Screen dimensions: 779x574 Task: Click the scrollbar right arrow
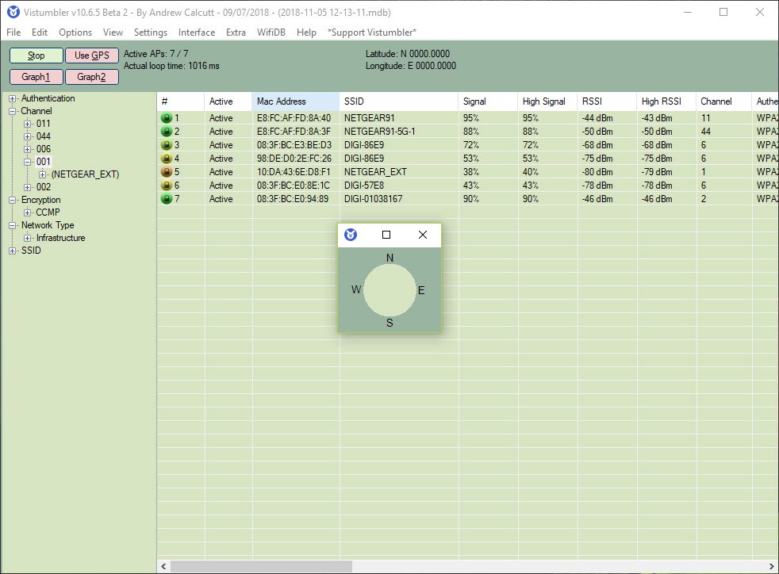click(772, 566)
